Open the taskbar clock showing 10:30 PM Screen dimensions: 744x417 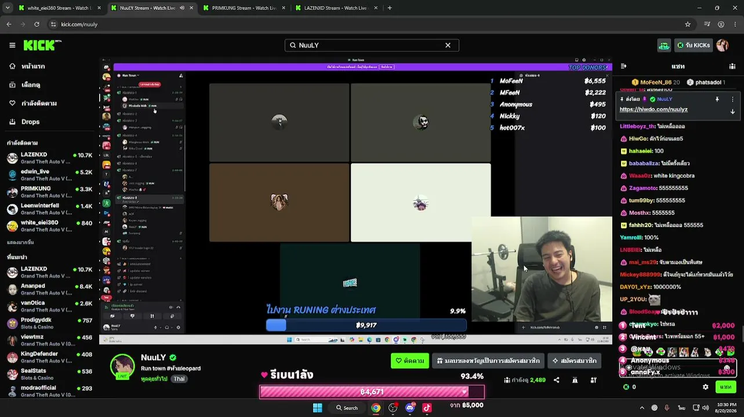click(x=727, y=408)
